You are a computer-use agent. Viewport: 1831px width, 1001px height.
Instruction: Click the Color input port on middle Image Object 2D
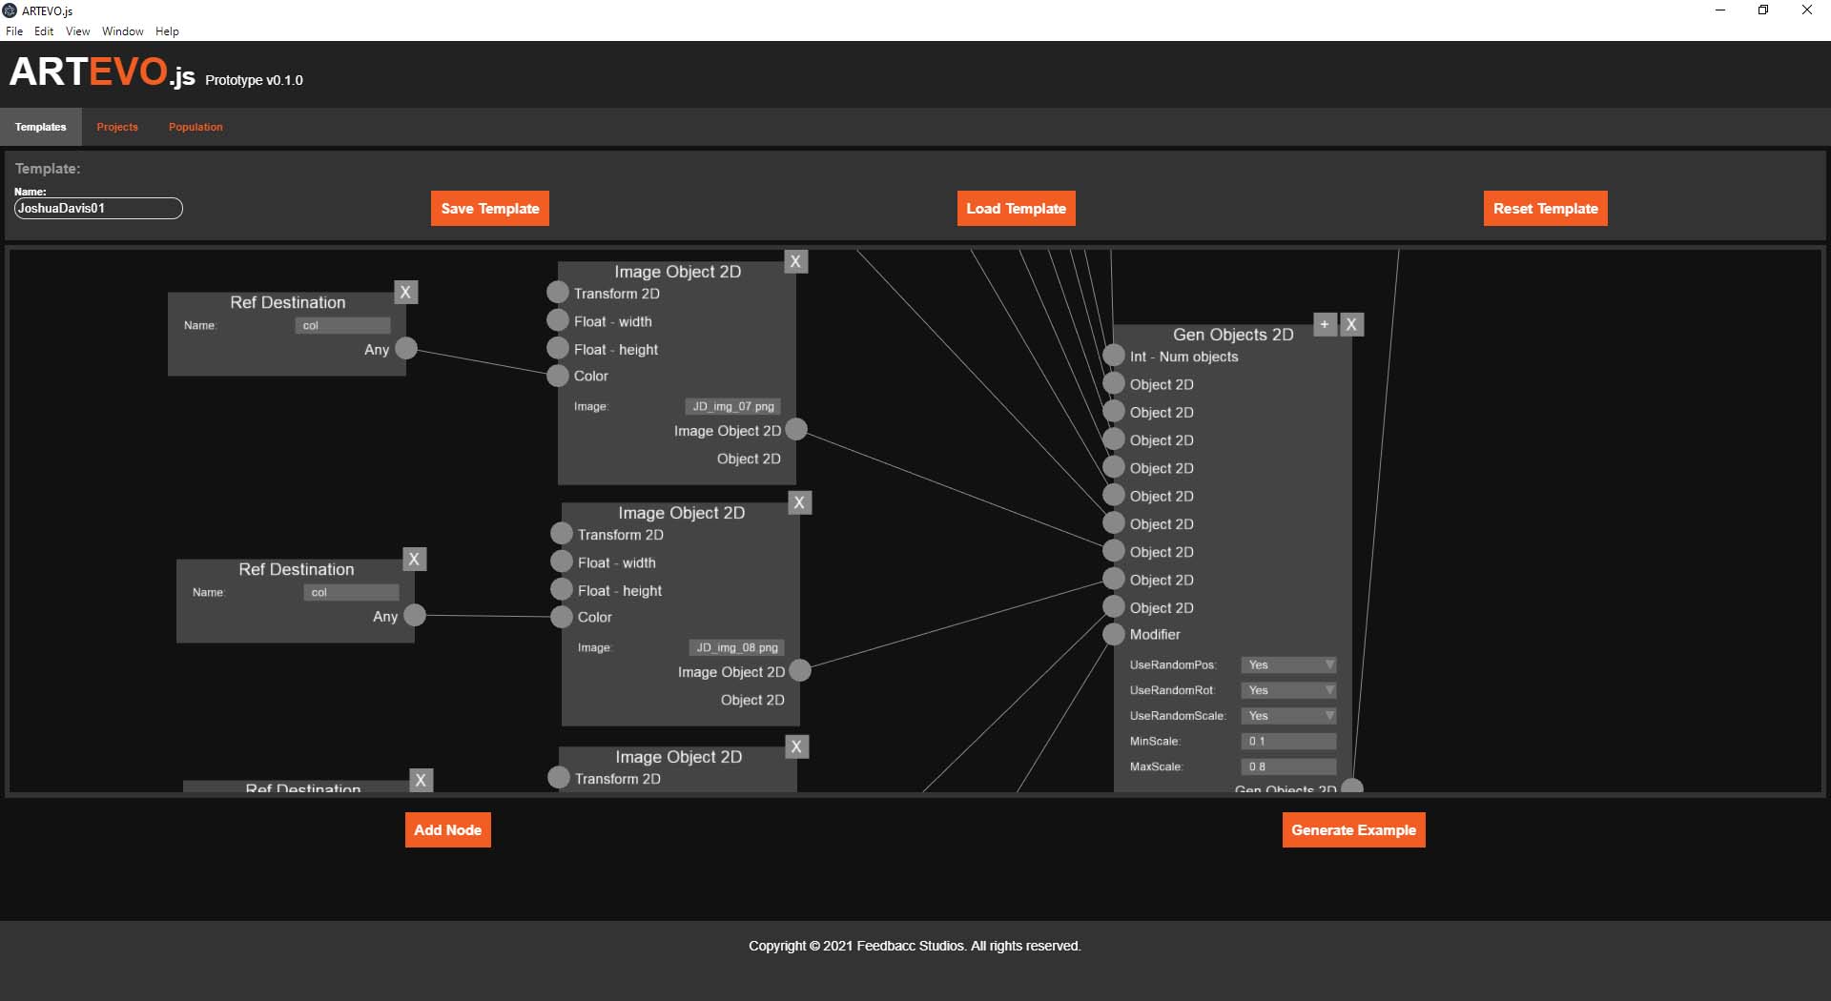pyautogui.click(x=562, y=617)
